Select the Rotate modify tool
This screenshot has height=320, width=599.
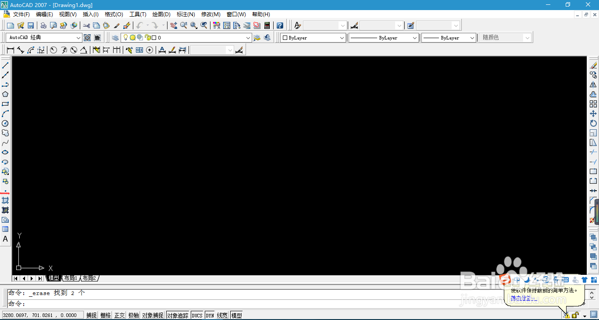593,123
